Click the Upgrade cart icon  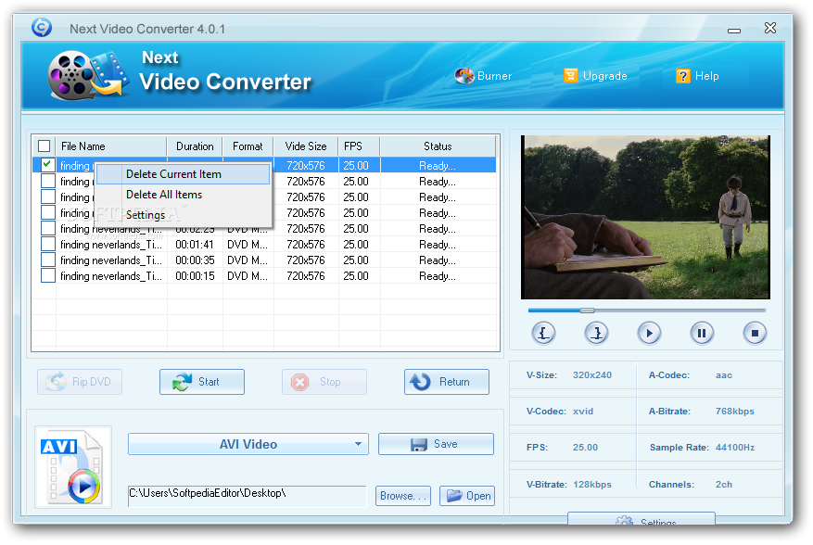point(570,76)
